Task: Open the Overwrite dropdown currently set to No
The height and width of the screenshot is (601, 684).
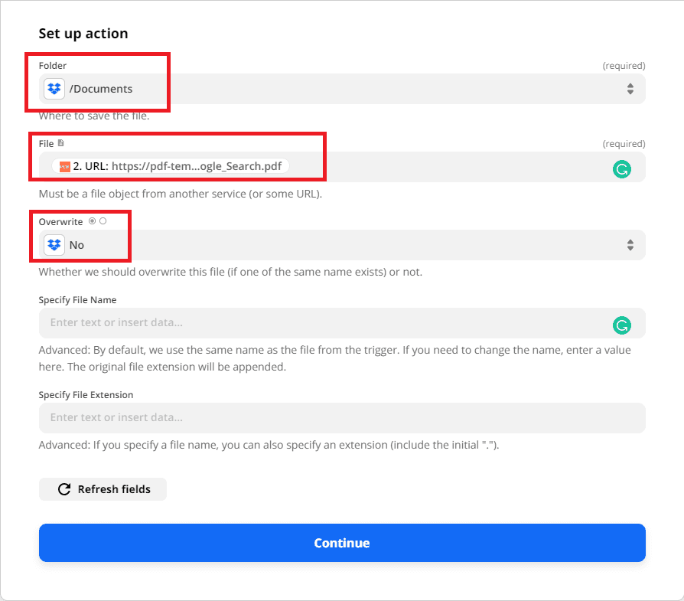Action: tap(342, 244)
